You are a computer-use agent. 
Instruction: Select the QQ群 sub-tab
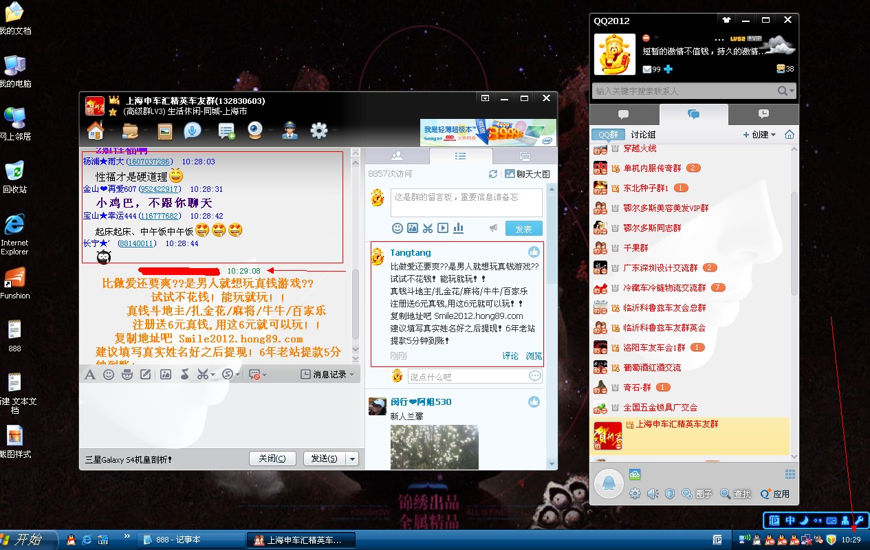[608, 135]
